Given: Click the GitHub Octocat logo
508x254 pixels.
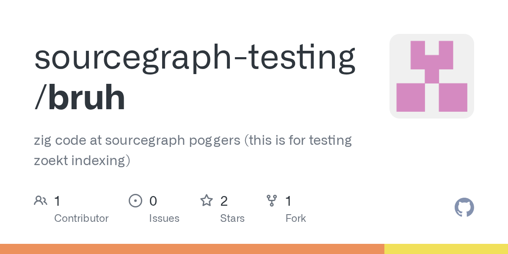Looking at the screenshot, I should coord(464,207).
